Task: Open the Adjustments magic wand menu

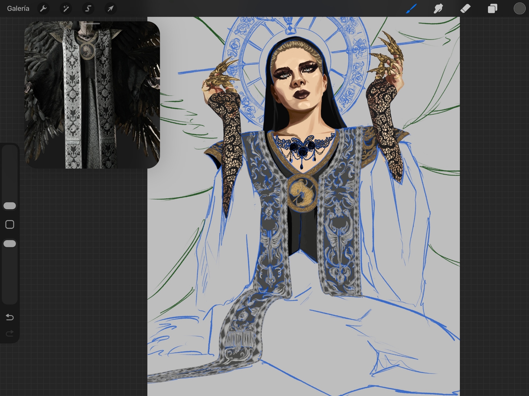Action: (x=66, y=9)
